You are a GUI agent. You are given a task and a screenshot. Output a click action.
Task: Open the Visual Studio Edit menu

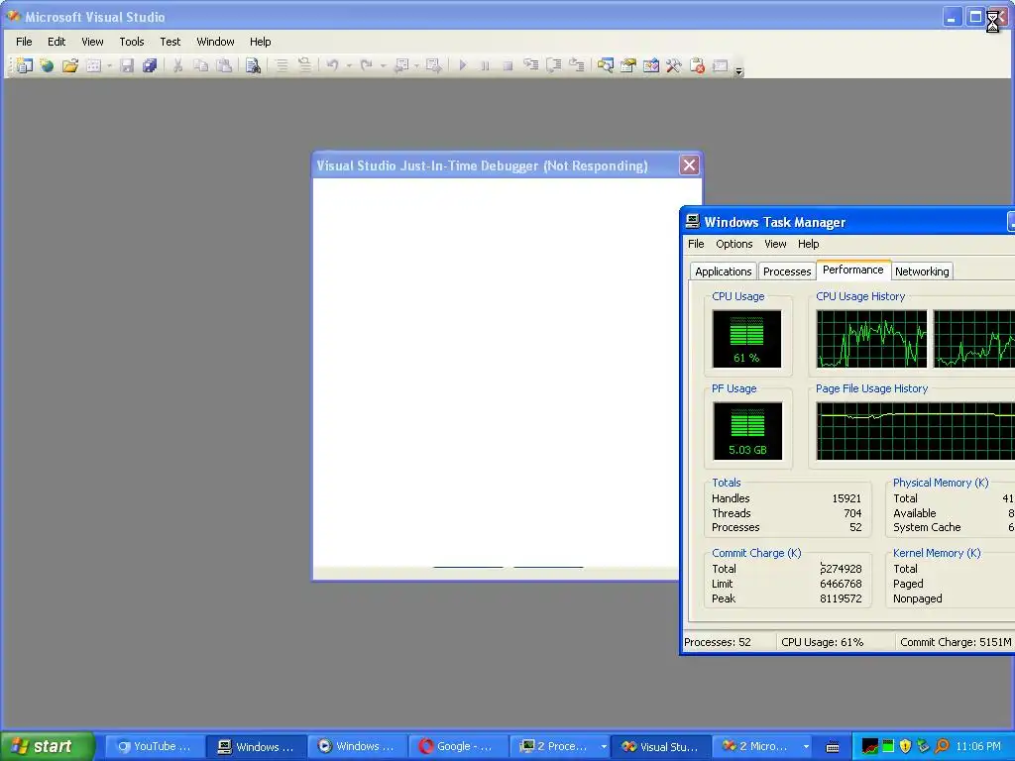(56, 42)
